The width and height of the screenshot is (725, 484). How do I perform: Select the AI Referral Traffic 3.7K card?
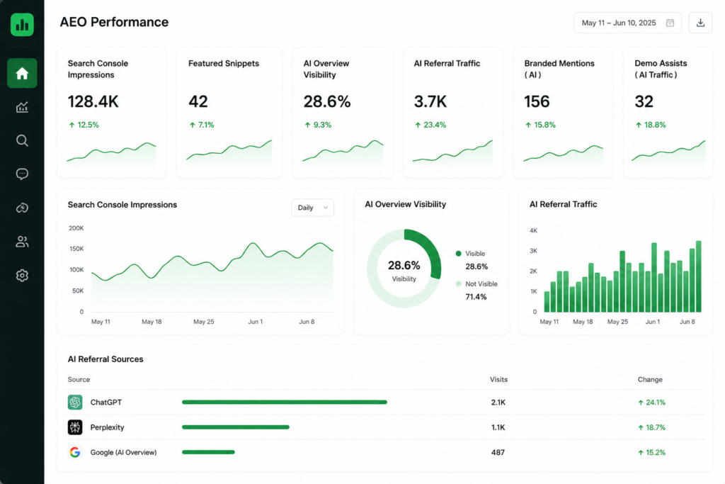pyautogui.click(x=453, y=113)
